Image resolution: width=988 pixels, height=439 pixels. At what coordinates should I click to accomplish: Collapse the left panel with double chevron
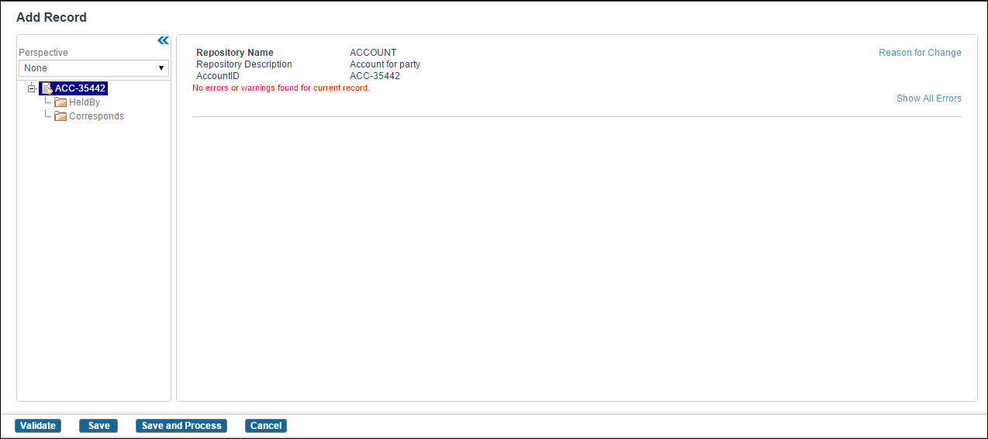[163, 40]
